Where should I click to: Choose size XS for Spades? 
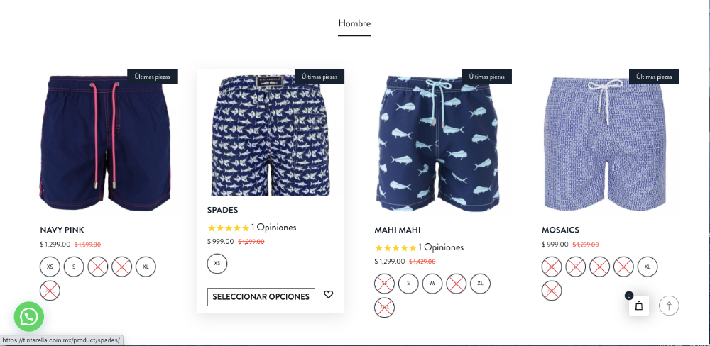point(217,263)
